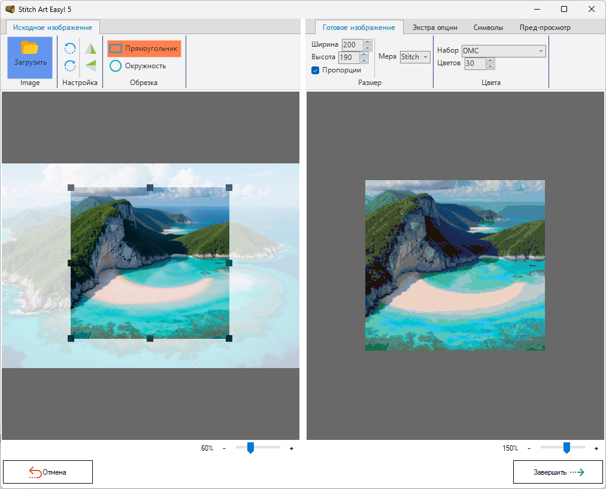Viewport: 606px width, 489px height.
Task: Zoom out result image with minus button
Action: pyautogui.click(x=529, y=448)
